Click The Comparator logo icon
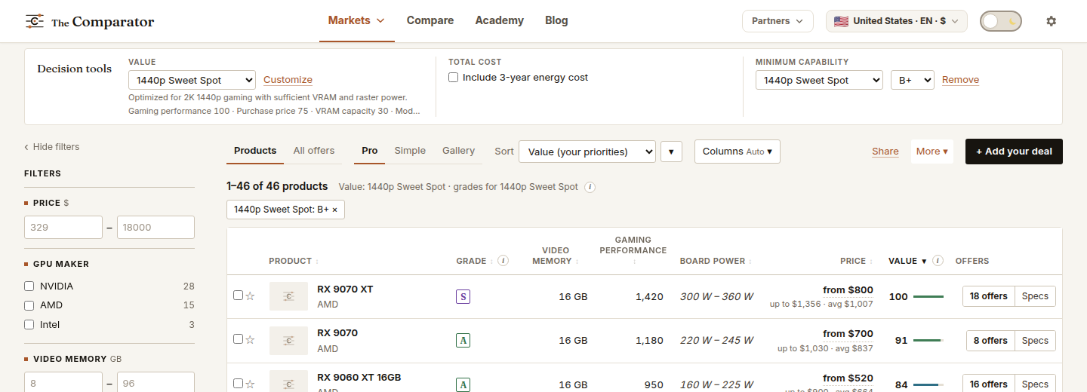 (34, 21)
